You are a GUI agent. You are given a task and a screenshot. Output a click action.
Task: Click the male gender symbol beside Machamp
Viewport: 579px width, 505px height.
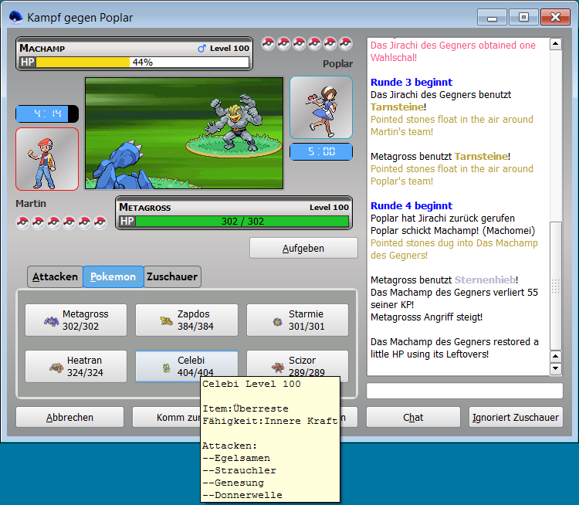pos(202,49)
